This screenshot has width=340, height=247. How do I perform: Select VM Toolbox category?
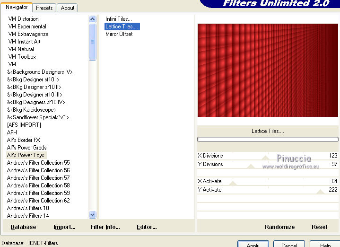point(22,57)
